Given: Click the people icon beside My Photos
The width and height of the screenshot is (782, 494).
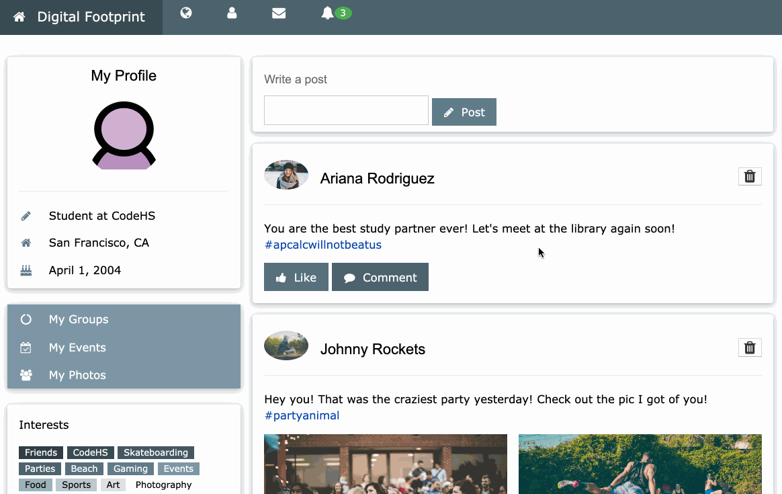Looking at the screenshot, I should (26, 375).
